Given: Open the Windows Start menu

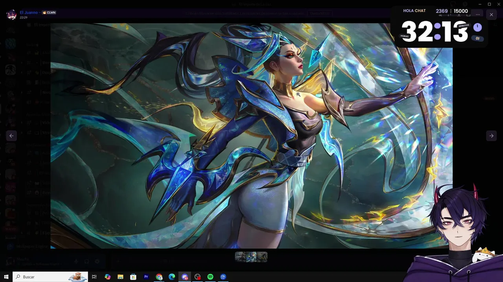Looking at the screenshot, I should [x=6, y=277].
